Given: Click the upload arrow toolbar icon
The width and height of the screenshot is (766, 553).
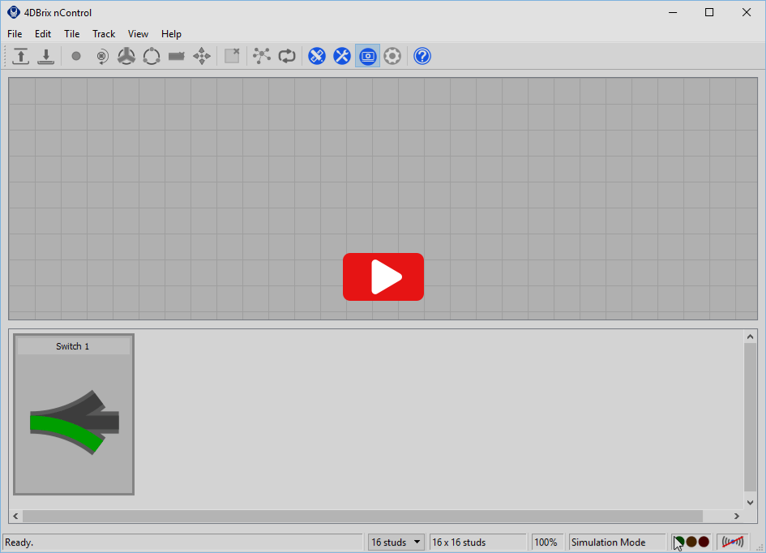Looking at the screenshot, I should pos(20,56).
